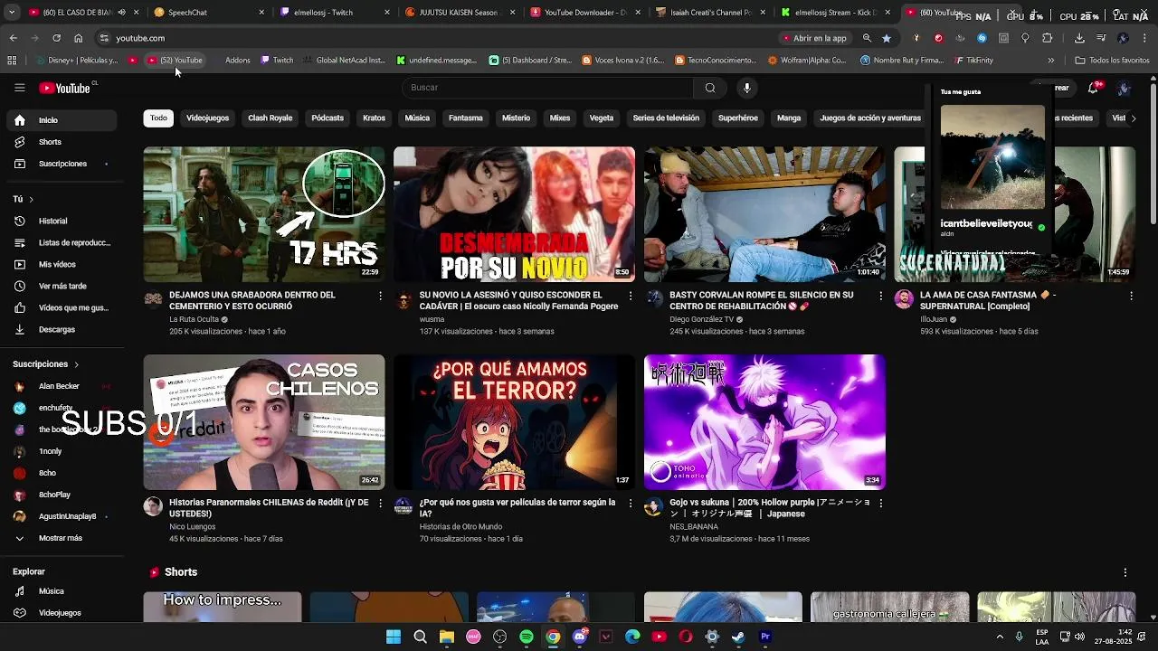This screenshot has height=651, width=1158.
Task: Open the notifications bell
Action: 1093,88
